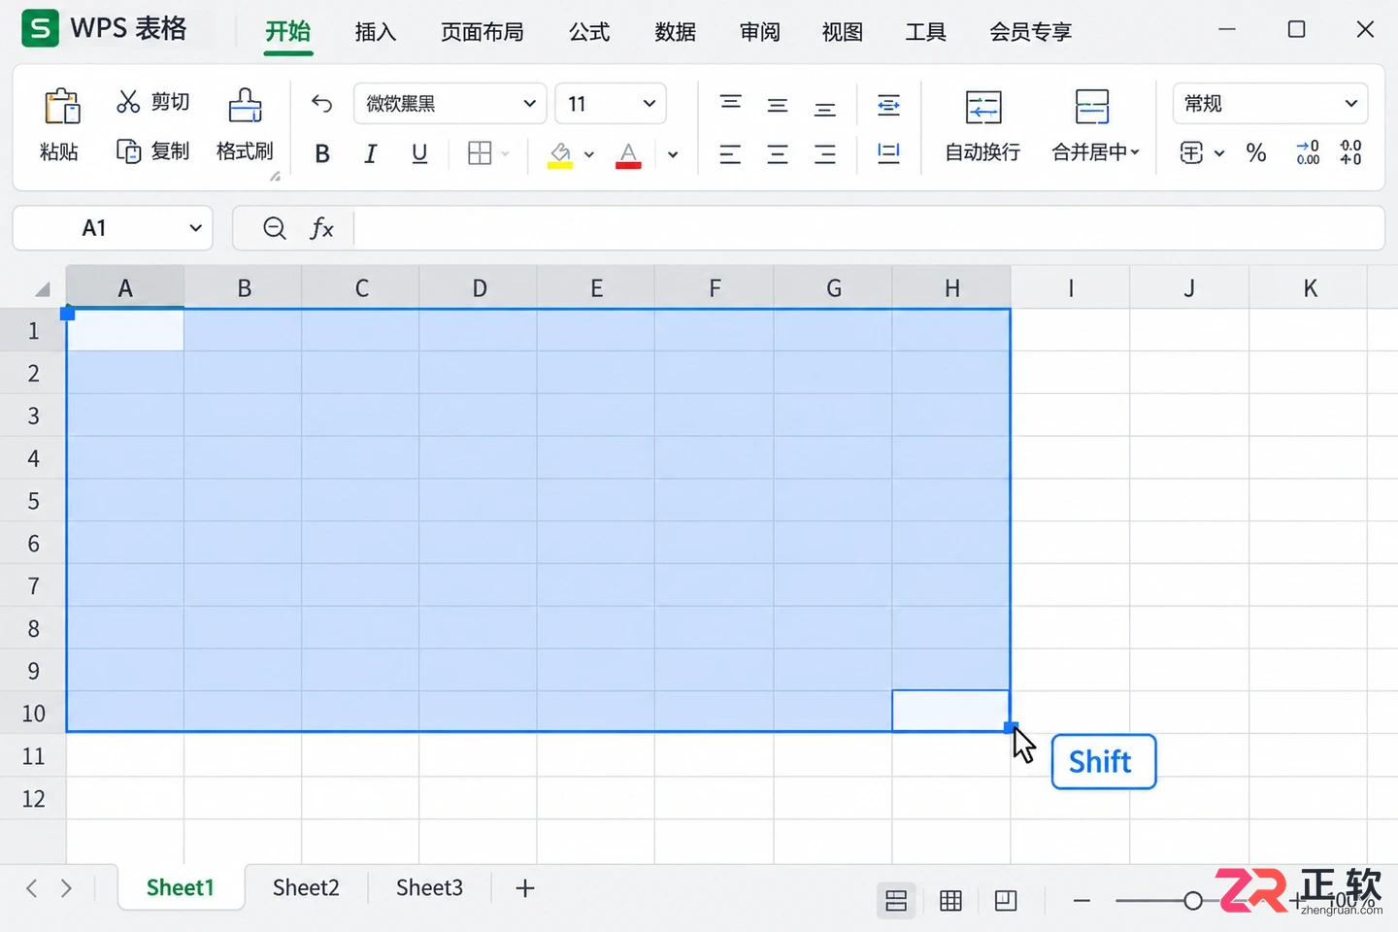Screen dimensions: 1398x932
Task: Click the cell borders icon
Action: (480, 153)
